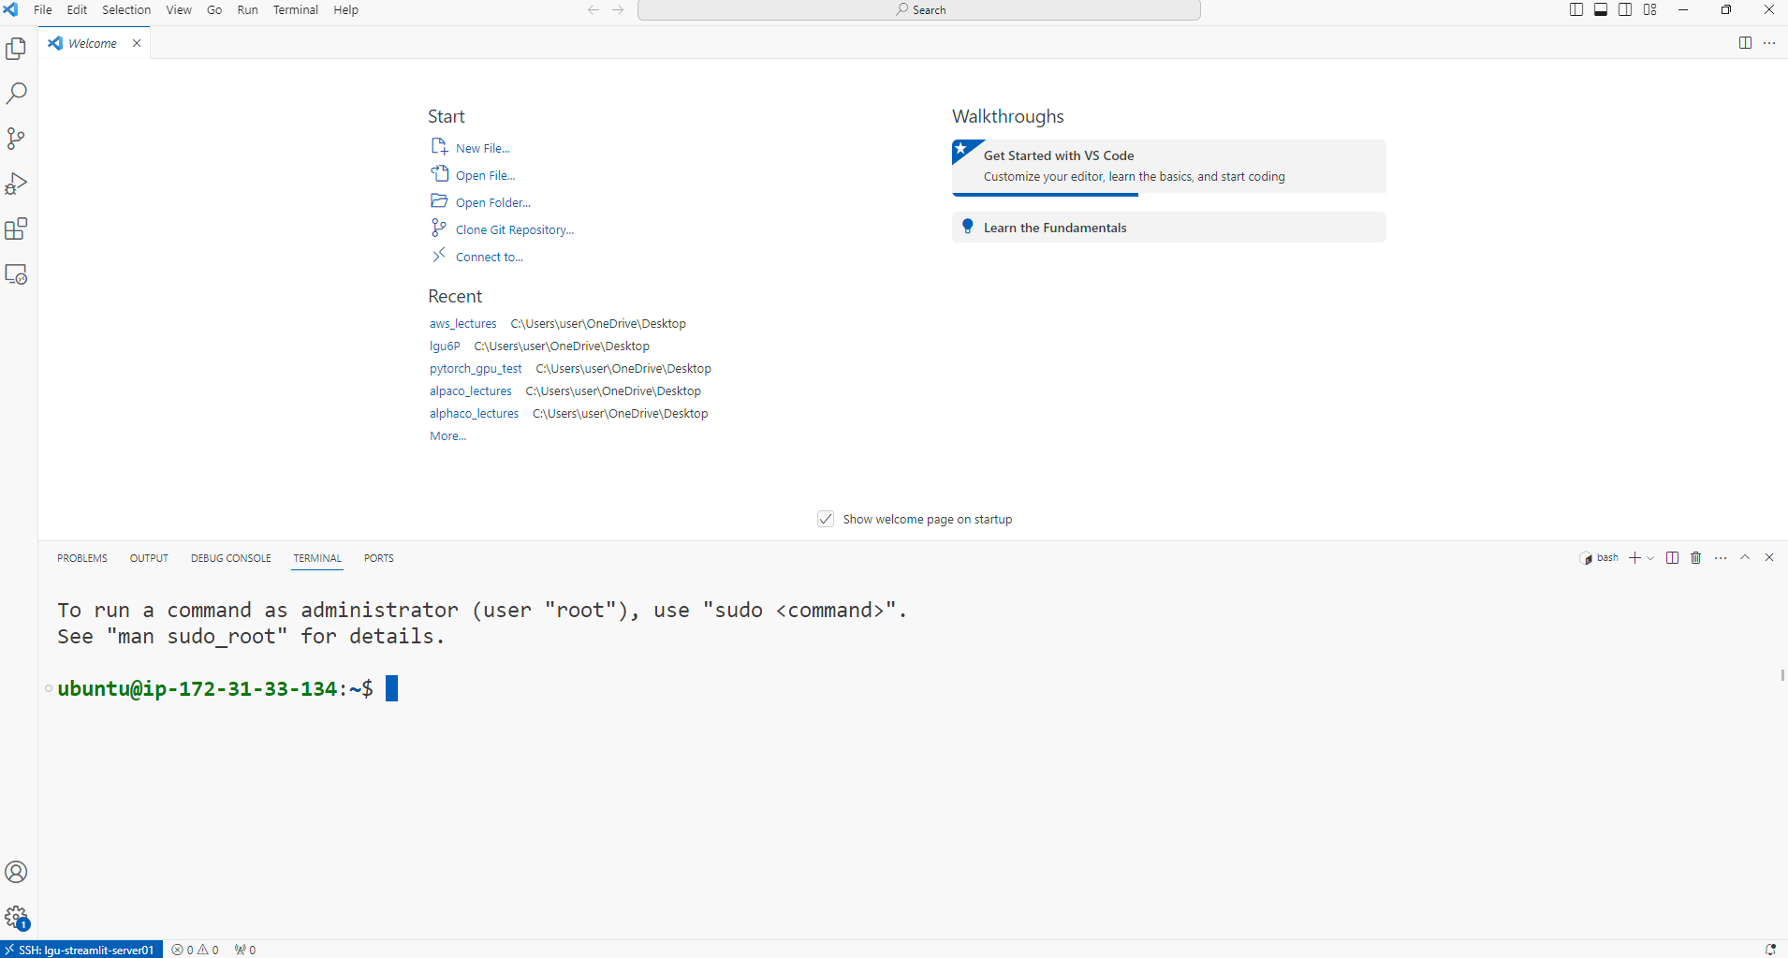This screenshot has height=958, width=1788.
Task: Click the forwarded ports status item
Action: coord(245,950)
